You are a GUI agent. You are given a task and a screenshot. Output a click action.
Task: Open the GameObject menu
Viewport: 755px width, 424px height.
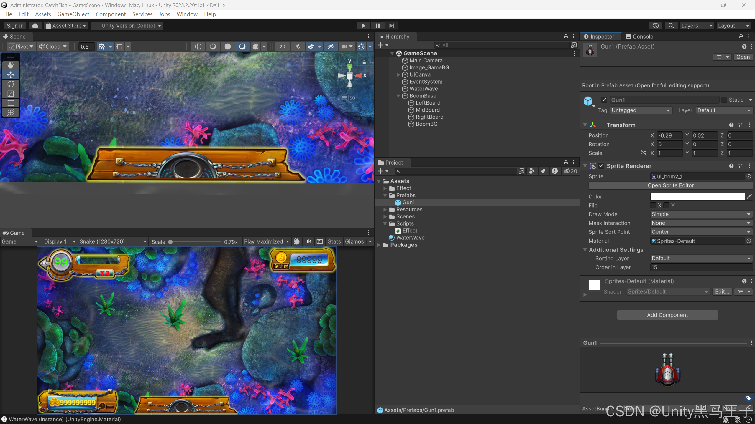73,14
